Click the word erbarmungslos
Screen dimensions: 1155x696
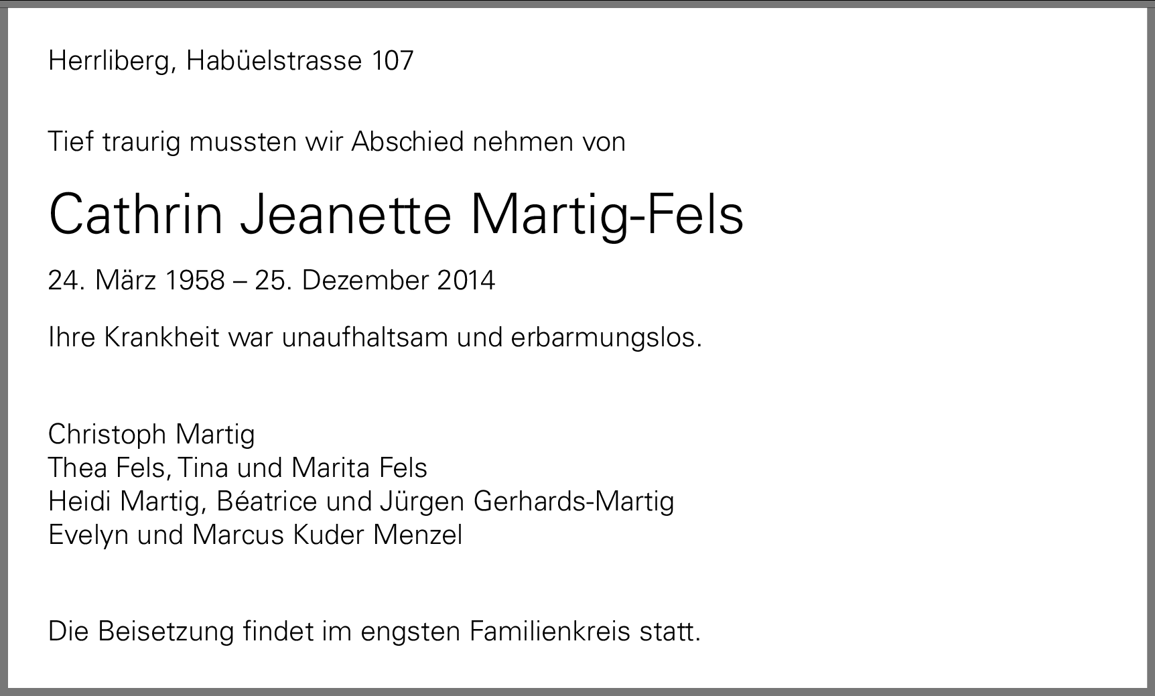[606, 338]
